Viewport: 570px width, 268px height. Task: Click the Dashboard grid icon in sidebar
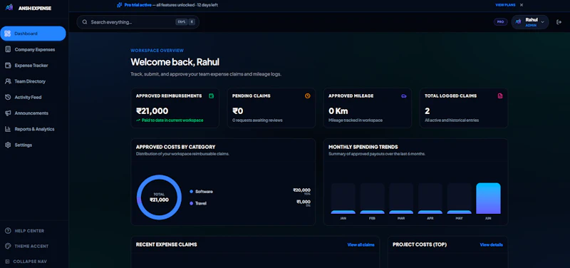coord(7,33)
